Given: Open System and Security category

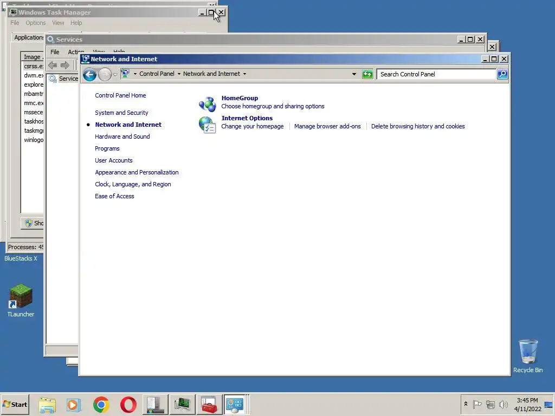Looking at the screenshot, I should tap(121, 113).
